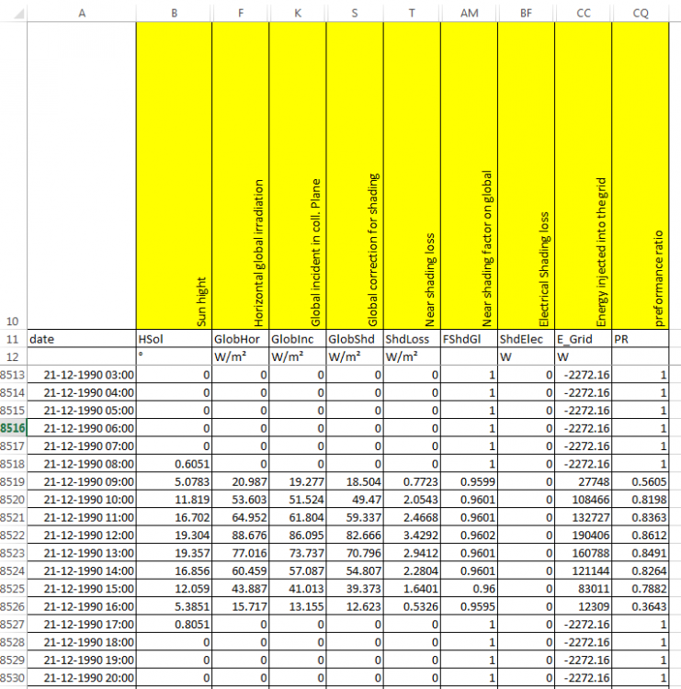Select column header B
Viewport: 681px width, 689px height.
[x=174, y=12]
